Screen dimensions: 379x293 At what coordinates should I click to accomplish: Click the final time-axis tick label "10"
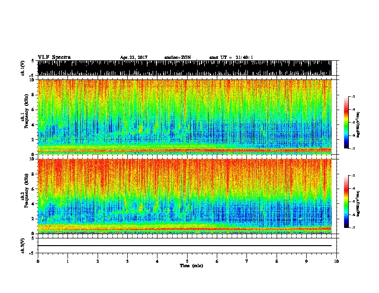336,261
